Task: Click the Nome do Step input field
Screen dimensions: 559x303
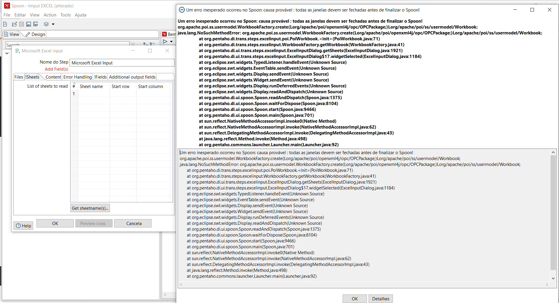Action: (x=122, y=63)
